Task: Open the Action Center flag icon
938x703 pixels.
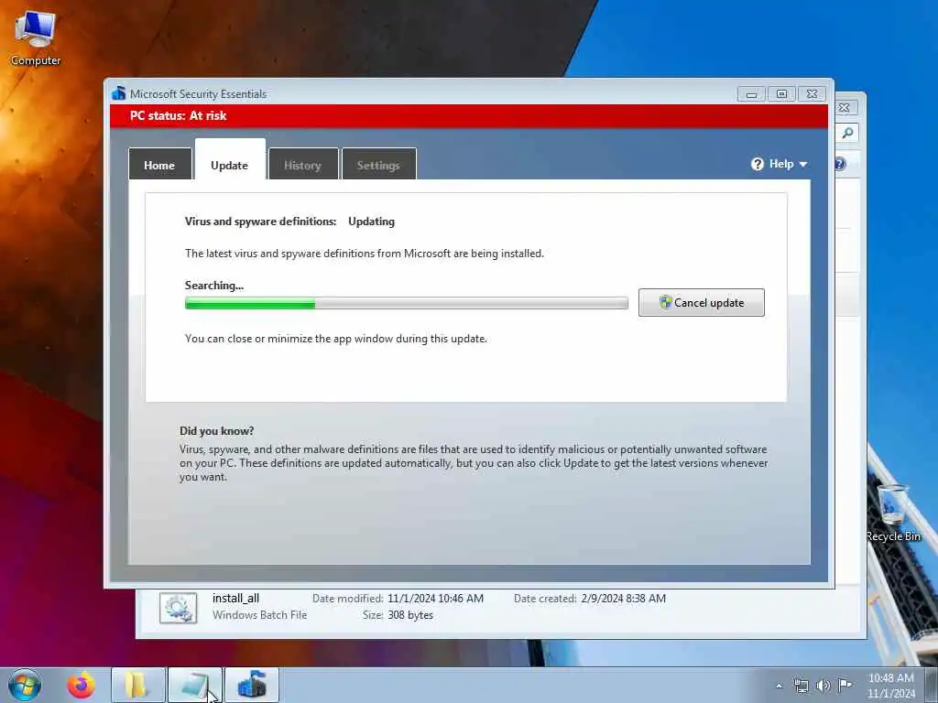Action: 845,685
